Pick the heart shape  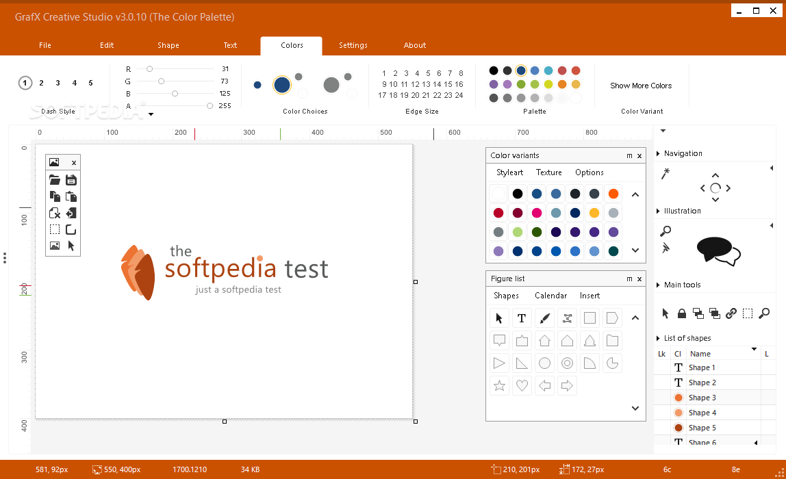click(x=522, y=386)
